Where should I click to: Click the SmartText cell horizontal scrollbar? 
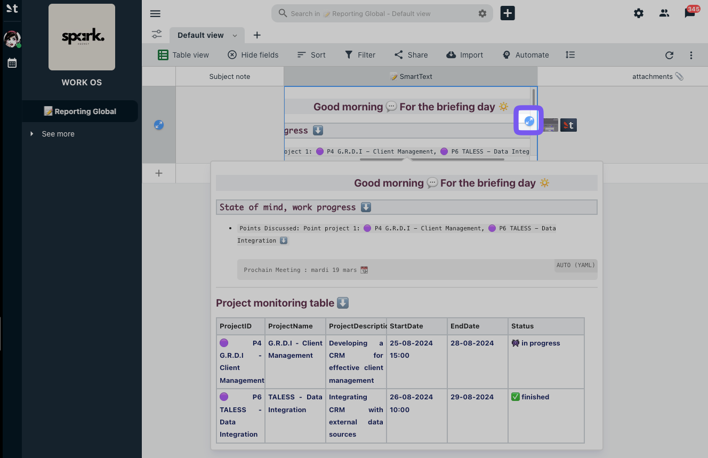click(432, 159)
